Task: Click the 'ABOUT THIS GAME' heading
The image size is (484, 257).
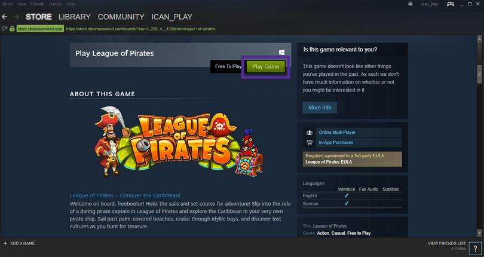Action: click(x=102, y=94)
